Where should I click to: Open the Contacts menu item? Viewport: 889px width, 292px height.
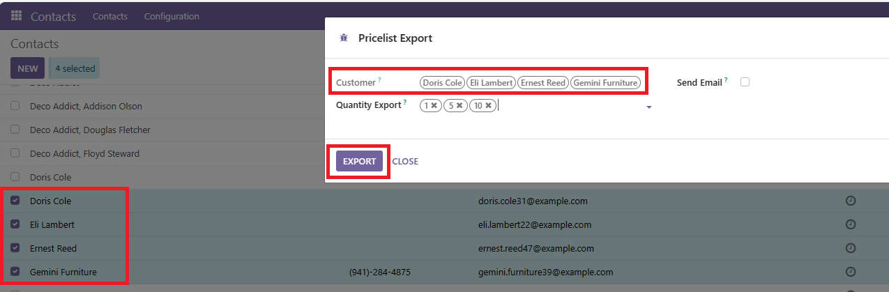(110, 16)
